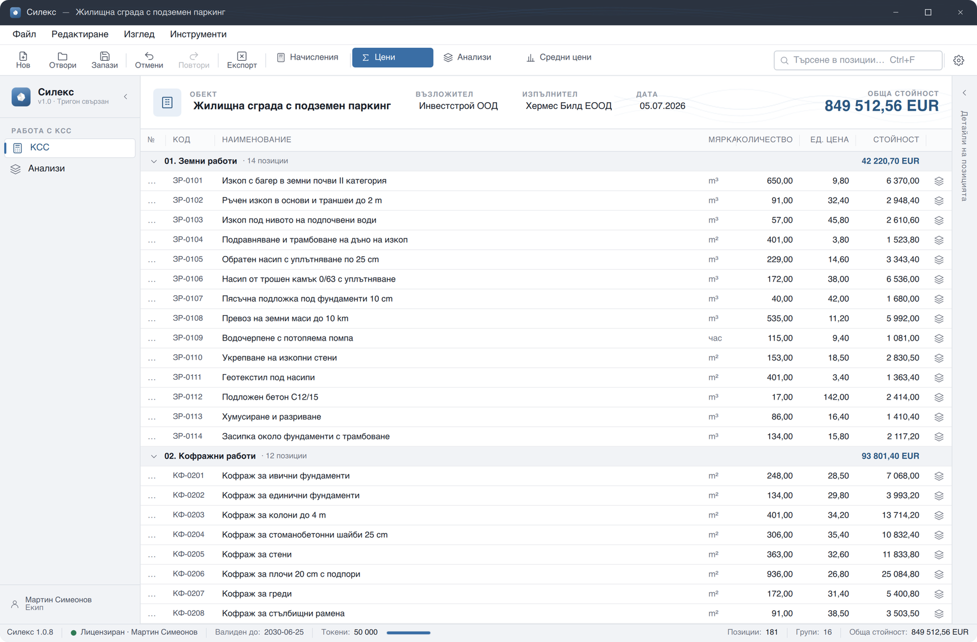Click the Силекс logo in sidebar

(x=21, y=96)
